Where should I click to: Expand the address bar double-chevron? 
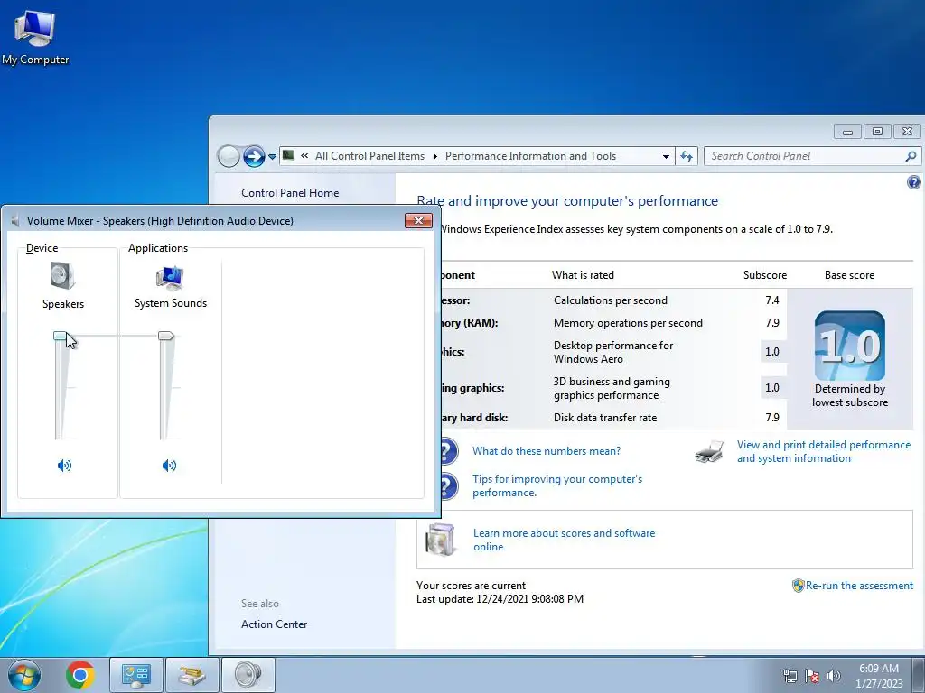[x=304, y=156]
